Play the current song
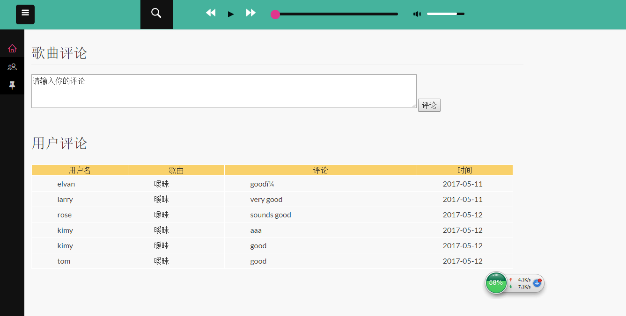The height and width of the screenshot is (316, 626). point(231,14)
